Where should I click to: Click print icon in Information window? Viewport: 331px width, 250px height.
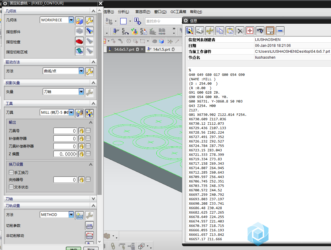pyautogui.click(x=199, y=31)
